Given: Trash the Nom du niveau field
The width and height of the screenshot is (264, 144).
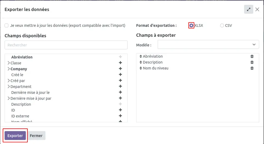Looking at the screenshot, I should click(x=252, y=68).
